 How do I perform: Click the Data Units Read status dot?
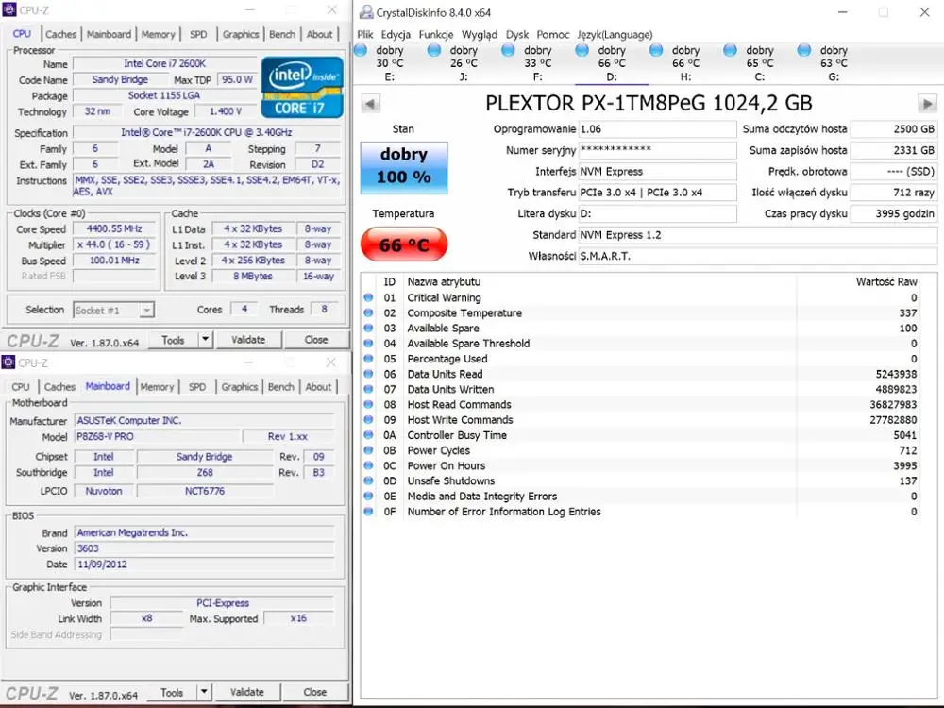tap(368, 374)
